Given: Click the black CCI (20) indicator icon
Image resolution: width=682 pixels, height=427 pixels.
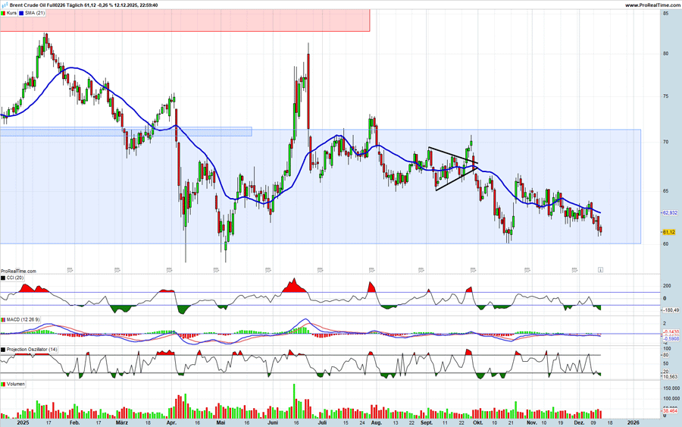Looking at the screenshot, I should coord(3,278).
